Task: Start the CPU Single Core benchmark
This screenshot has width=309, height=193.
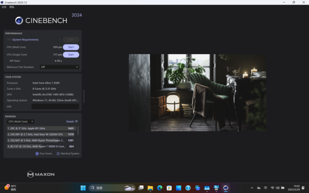Action: pyautogui.click(x=71, y=55)
